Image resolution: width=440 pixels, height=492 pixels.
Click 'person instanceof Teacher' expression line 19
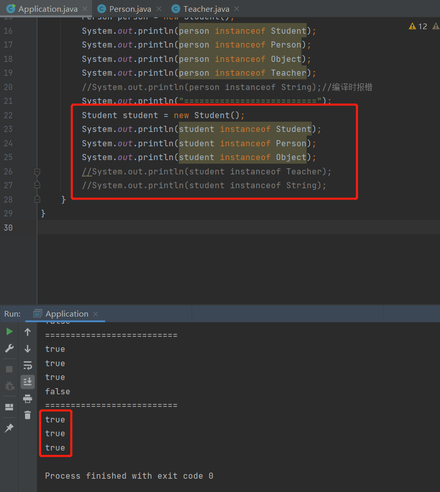242,73
